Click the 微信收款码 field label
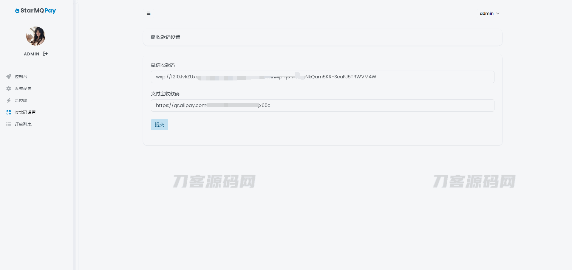This screenshot has width=572, height=270. point(163,65)
